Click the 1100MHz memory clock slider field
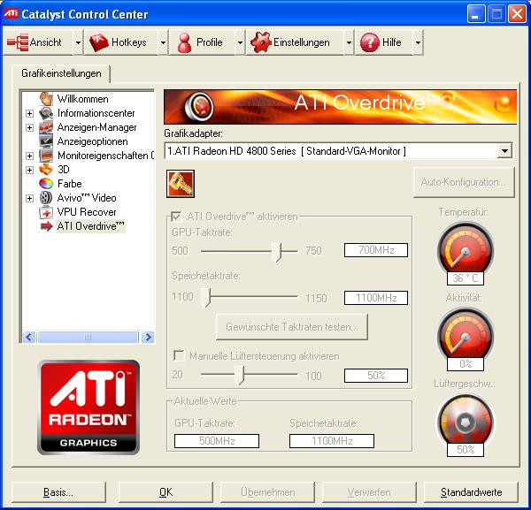531x510 pixels. coord(376,298)
